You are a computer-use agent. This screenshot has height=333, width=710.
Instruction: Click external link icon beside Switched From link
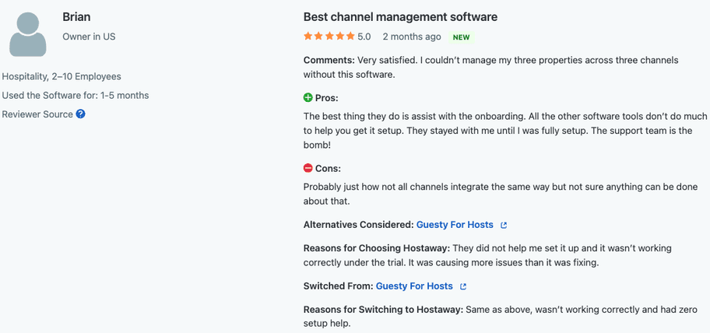(463, 286)
